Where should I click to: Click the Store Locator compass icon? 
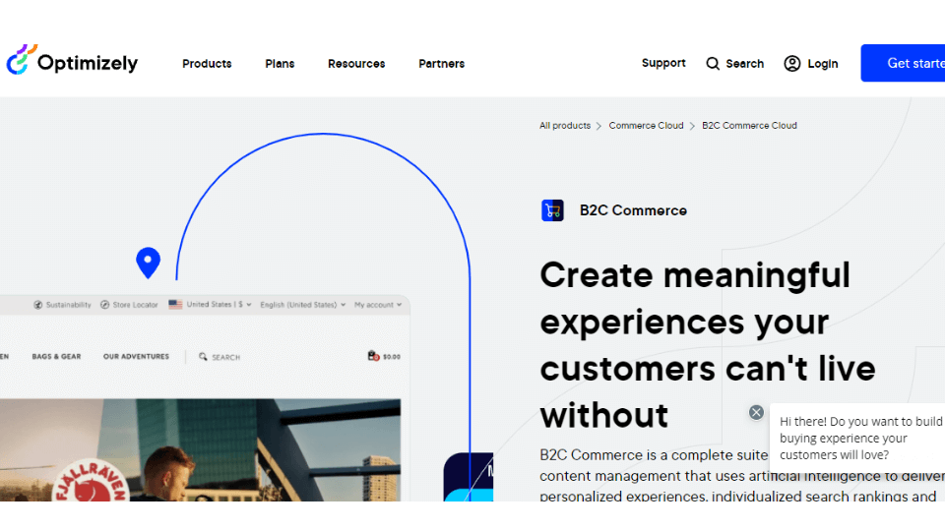click(105, 305)
